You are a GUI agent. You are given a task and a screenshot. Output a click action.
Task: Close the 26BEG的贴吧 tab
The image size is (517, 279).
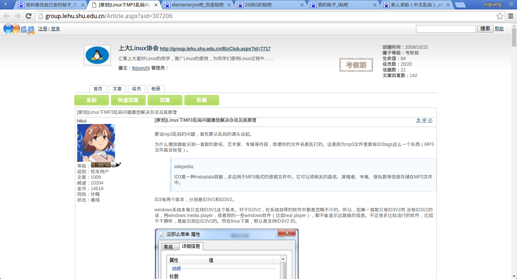point(302,5)
